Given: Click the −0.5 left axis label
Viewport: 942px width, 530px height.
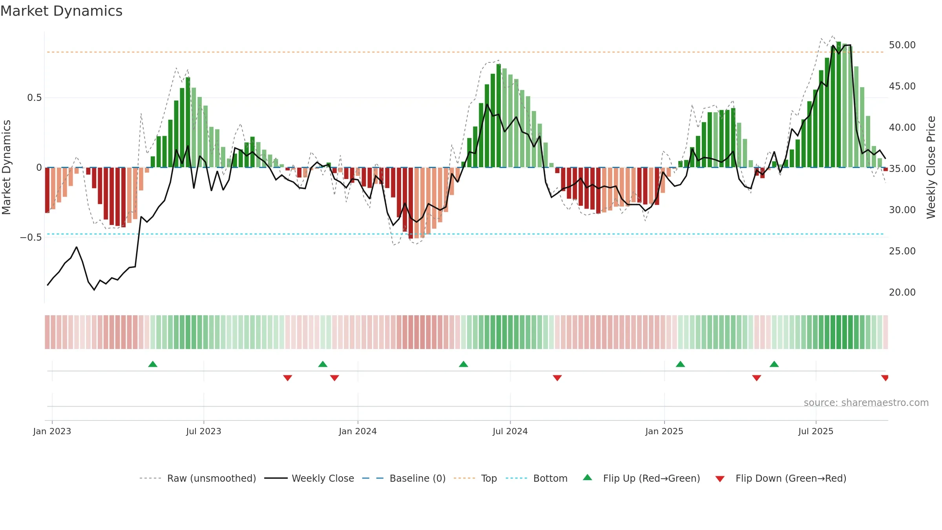Looking at the screenshot, I should point(31,238).
